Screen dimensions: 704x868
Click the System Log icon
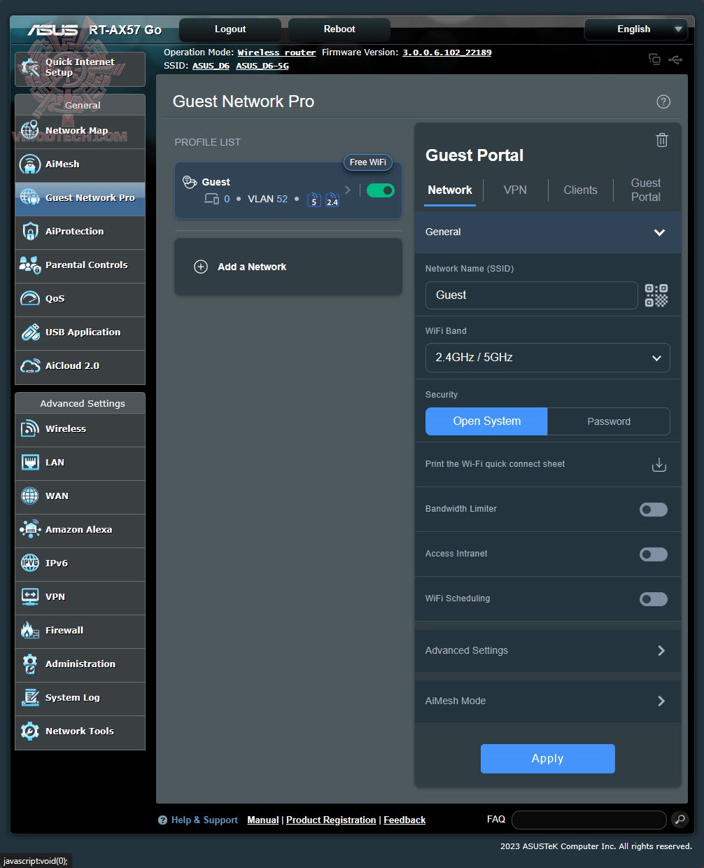coord(30,697)
